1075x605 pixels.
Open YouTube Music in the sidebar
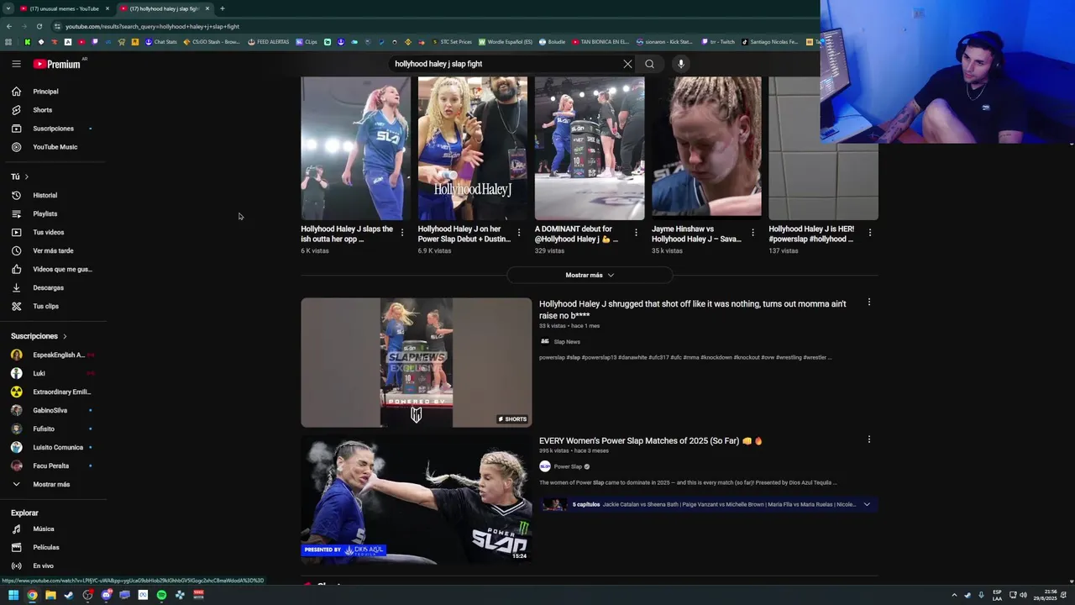[53, 147]
